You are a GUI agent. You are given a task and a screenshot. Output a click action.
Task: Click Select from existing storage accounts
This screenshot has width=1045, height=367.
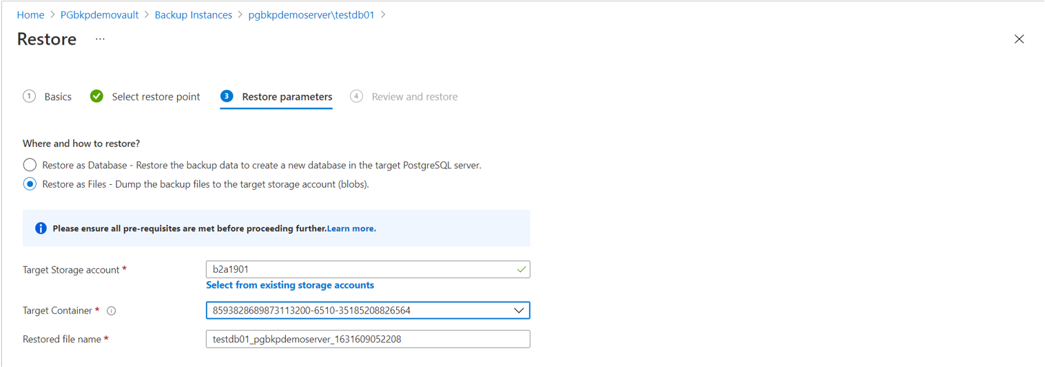[290, 285]
